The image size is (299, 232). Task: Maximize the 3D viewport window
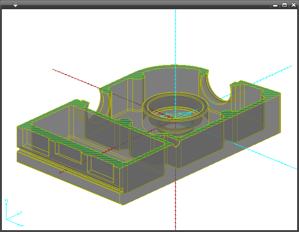click(284, 5)
